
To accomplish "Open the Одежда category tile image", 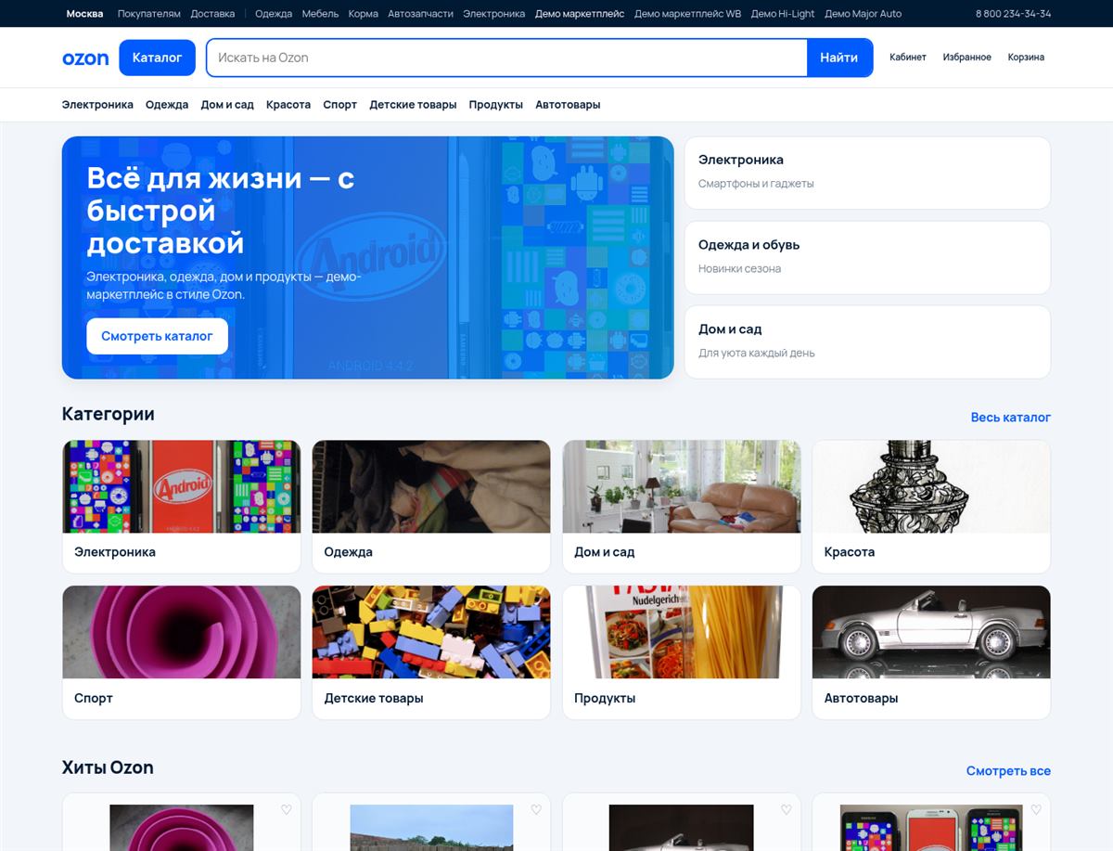I will (431, 486).
